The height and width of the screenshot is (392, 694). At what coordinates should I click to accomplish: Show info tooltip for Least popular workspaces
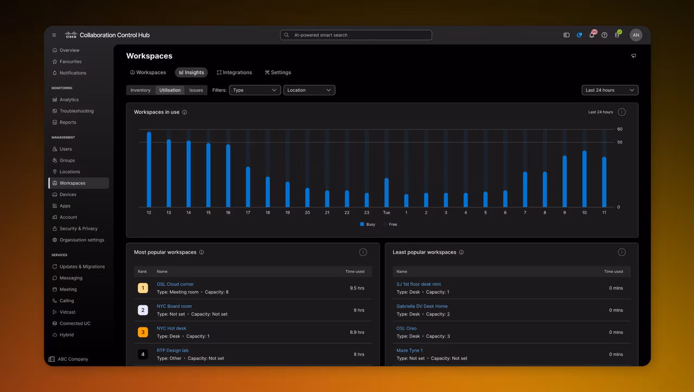click(x=461, y=252)
